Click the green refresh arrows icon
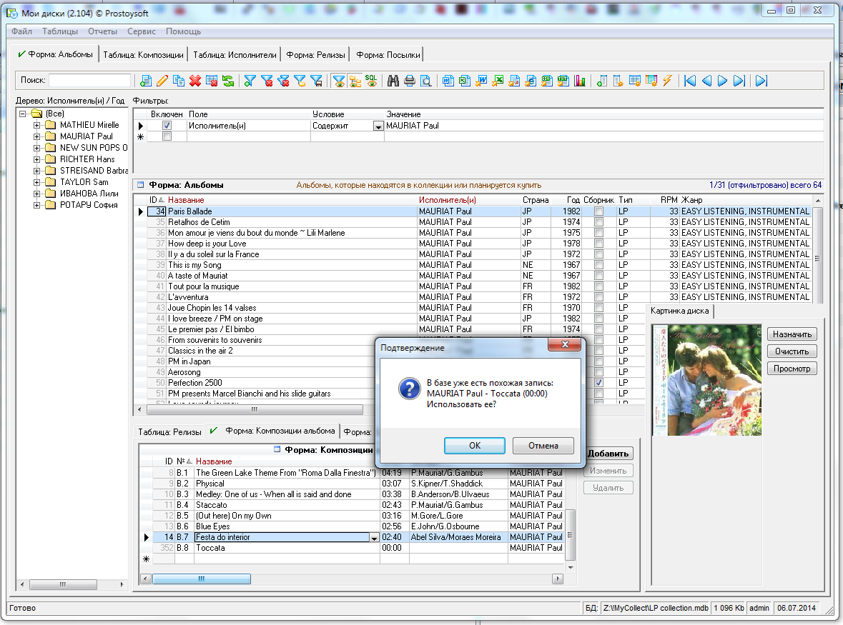This screenshot has width=843, height=625. click(x=228, y=81)
